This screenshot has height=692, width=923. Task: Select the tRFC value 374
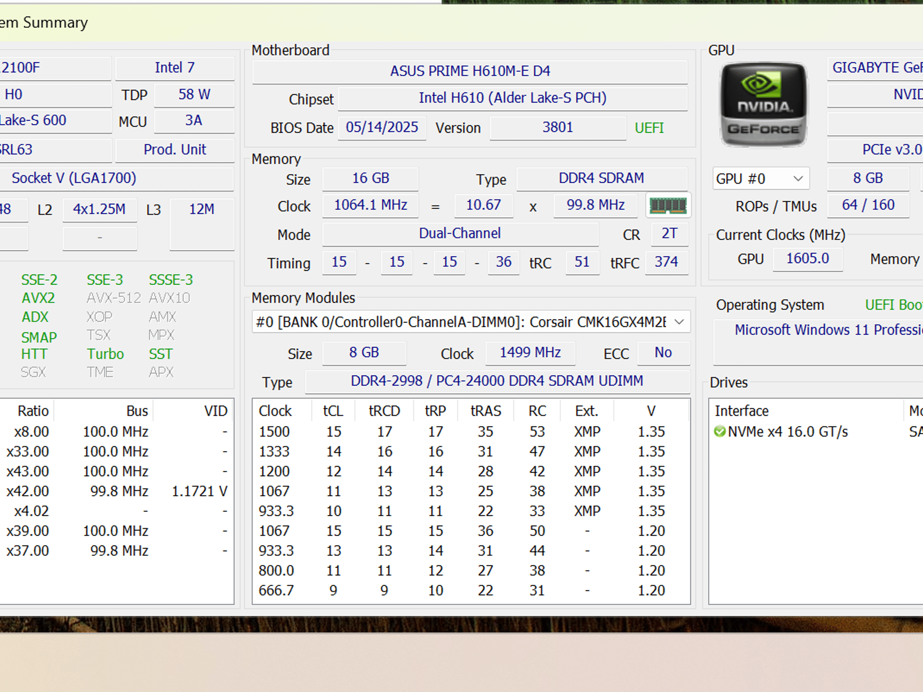tap(667, 262)
